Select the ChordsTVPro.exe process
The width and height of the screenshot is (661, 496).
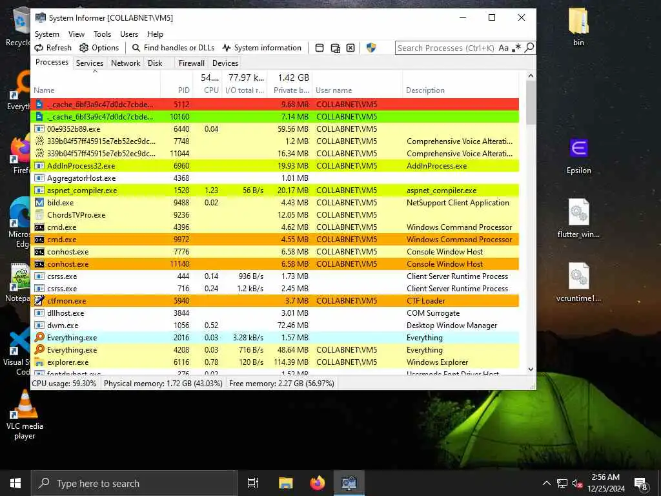275,214
